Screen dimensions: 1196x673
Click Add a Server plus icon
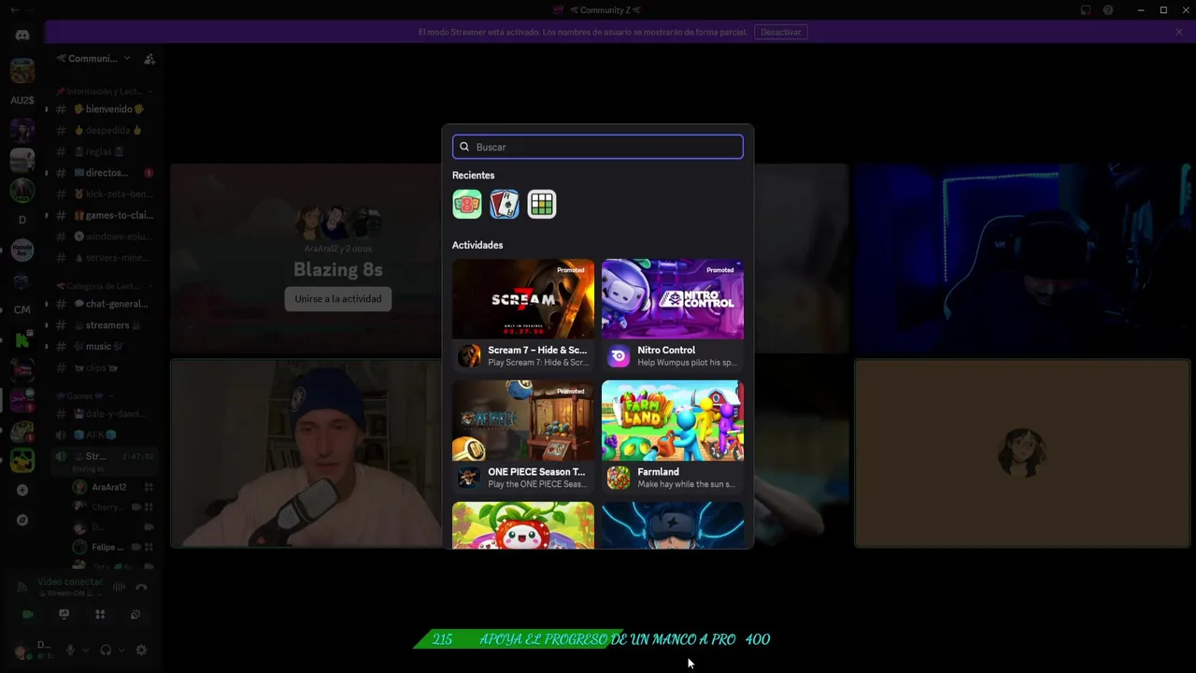click(22, 490)
